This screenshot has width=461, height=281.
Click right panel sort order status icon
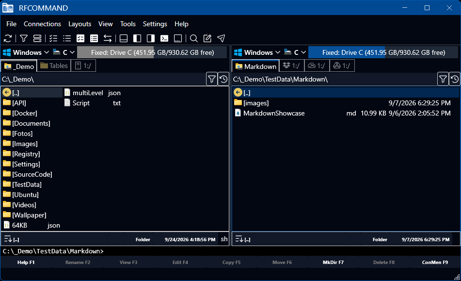(x=239, y=239)
